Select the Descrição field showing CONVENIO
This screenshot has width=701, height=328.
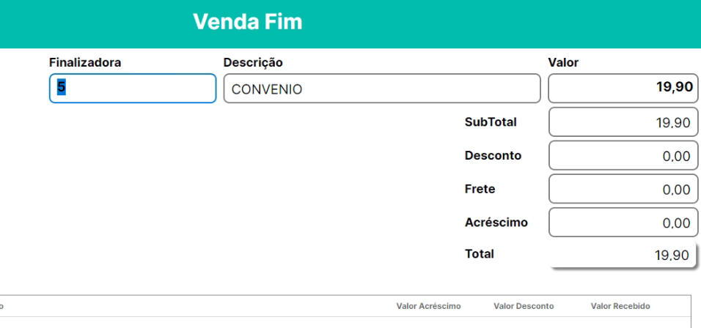381,89
